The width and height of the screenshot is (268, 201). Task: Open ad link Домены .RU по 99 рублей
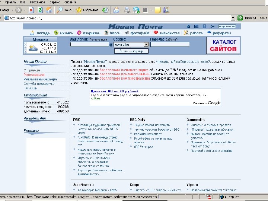pos(115,91)
